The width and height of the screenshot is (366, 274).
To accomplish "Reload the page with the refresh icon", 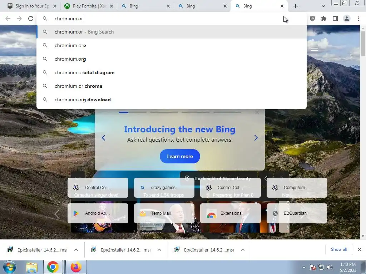I will (x=31, y=19).
